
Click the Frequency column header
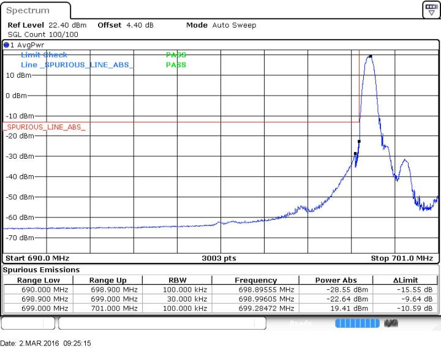(255, 280)
